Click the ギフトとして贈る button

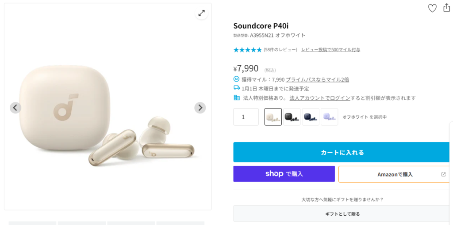pos(342,214)
